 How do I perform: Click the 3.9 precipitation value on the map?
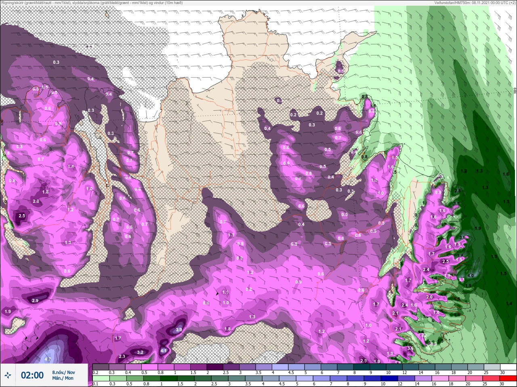click(x=179, y=330)
